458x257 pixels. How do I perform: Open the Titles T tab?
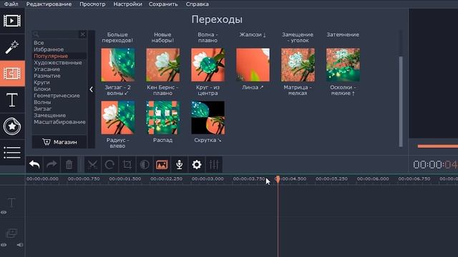pyautogui.click(x=12, y=100)
